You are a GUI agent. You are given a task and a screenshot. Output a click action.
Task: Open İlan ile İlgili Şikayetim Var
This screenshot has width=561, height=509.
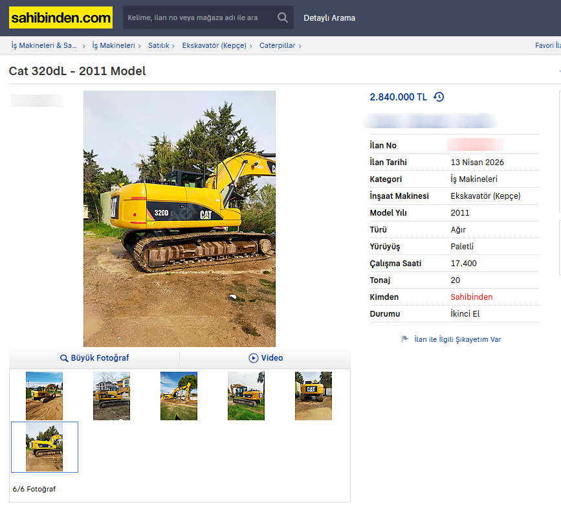point(457,339)
